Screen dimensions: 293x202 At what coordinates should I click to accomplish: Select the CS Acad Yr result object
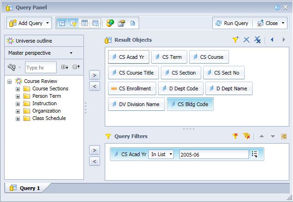[x=128, y=57]
